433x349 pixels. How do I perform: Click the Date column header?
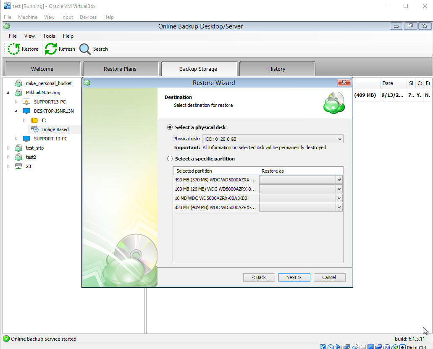click(x=393, y=83)
